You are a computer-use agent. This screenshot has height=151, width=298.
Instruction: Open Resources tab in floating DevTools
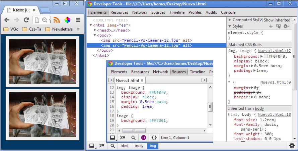[x=140, y=72]
